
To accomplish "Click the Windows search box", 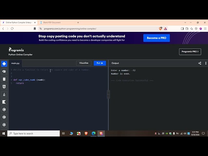I will pyautogui.click(x=33, y=134).
